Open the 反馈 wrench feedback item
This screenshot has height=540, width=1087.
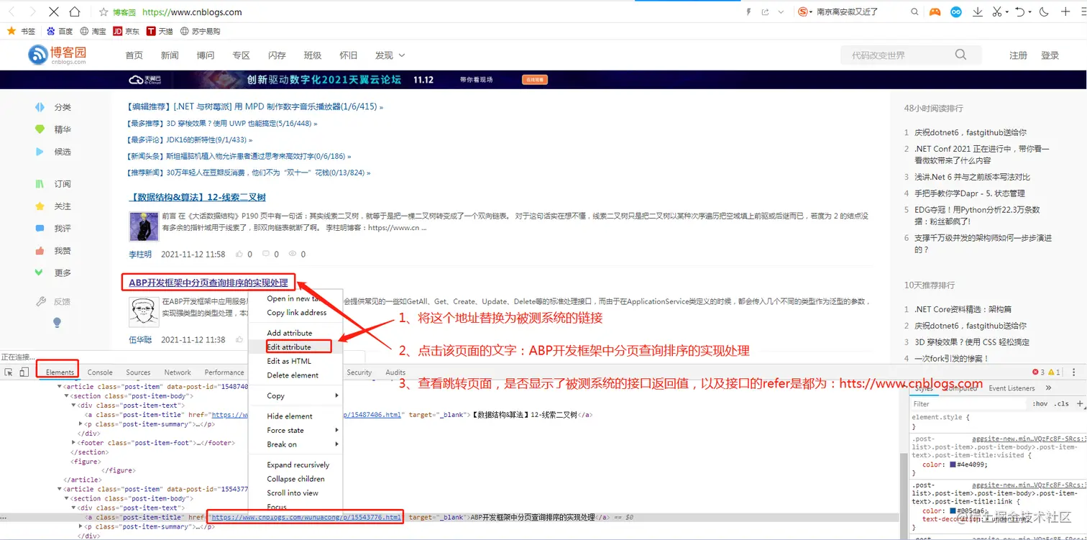[53, 302]
